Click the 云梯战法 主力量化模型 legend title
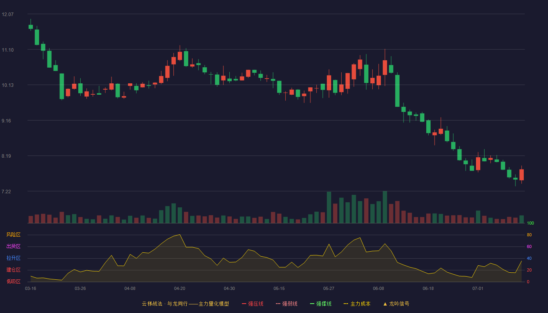 click(x=186, y=304)
